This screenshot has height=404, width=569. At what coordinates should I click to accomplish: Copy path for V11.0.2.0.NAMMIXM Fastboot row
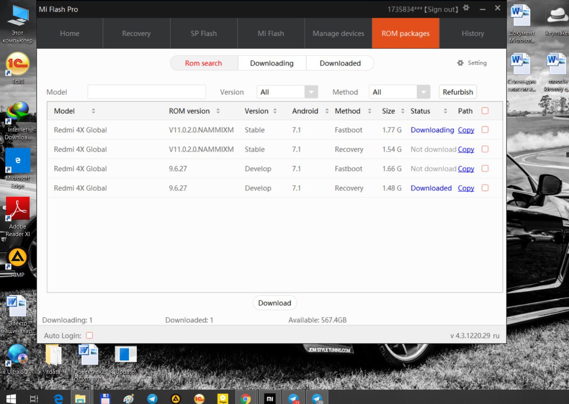[466, 130]
